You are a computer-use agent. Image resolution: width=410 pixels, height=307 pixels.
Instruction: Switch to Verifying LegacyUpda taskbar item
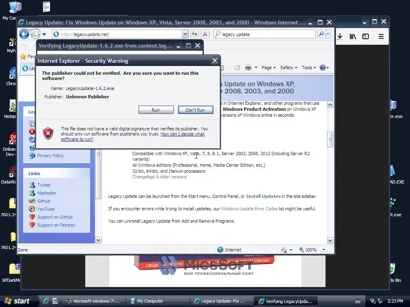pyautogui.click(x=285, y=301)
